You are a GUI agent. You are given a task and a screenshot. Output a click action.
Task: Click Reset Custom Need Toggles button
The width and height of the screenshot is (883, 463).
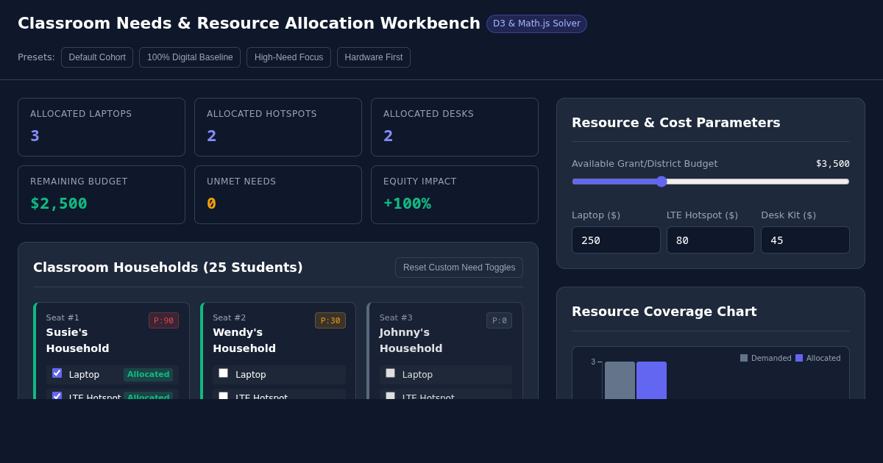(x=459, y=268)
